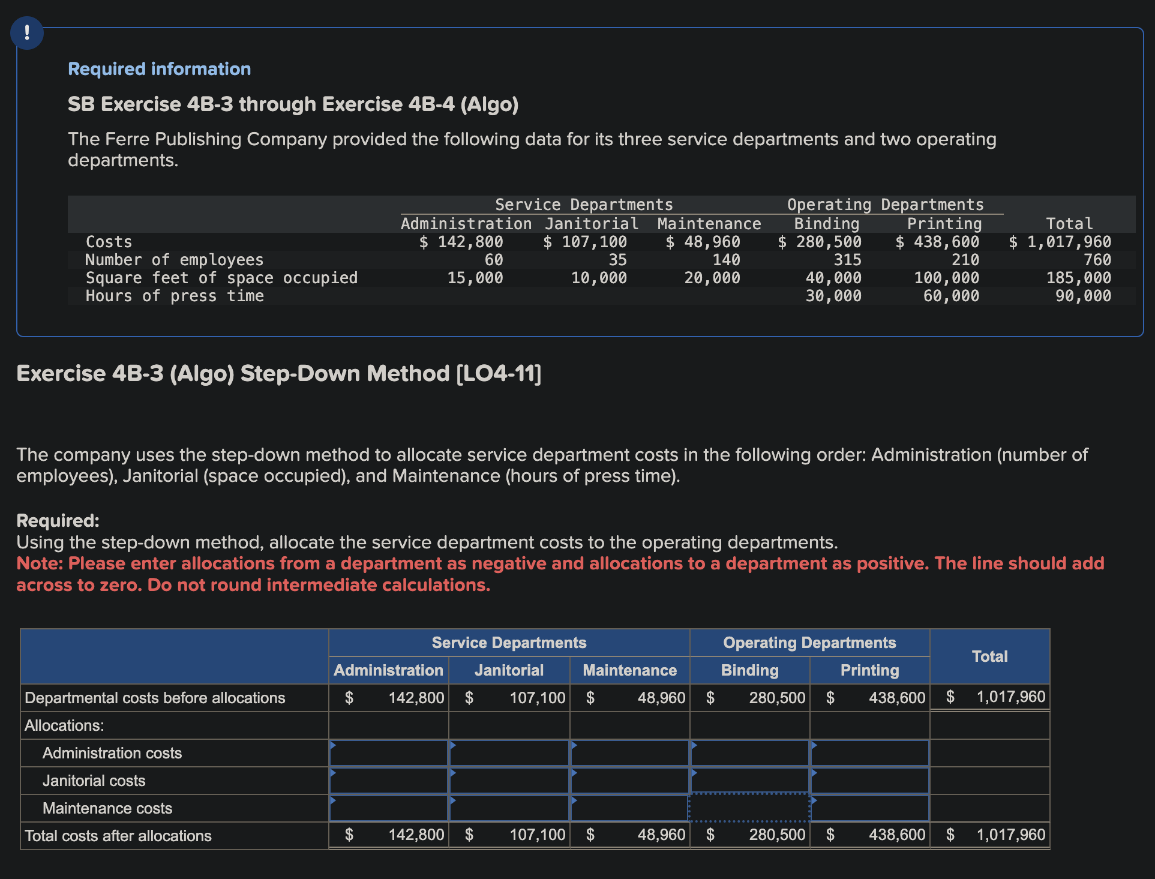Focus Maintenance costs cell under Maintenance column
The height and width of the screenshot is (879, 1155).
click(629, 808)
